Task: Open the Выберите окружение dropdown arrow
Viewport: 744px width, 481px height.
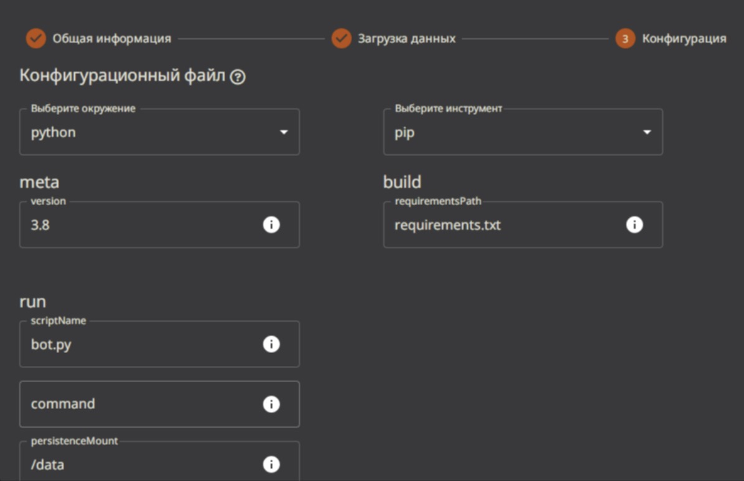Action: point(284,132)
